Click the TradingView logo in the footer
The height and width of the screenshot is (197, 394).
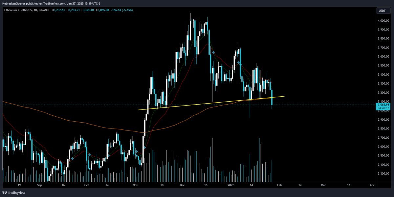[x=13, y=193]
